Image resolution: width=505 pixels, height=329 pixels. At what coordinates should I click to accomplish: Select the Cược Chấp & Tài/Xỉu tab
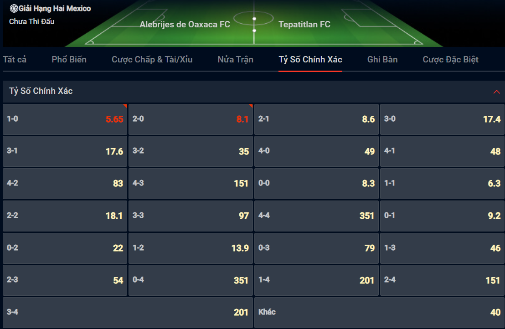[152, 60]
